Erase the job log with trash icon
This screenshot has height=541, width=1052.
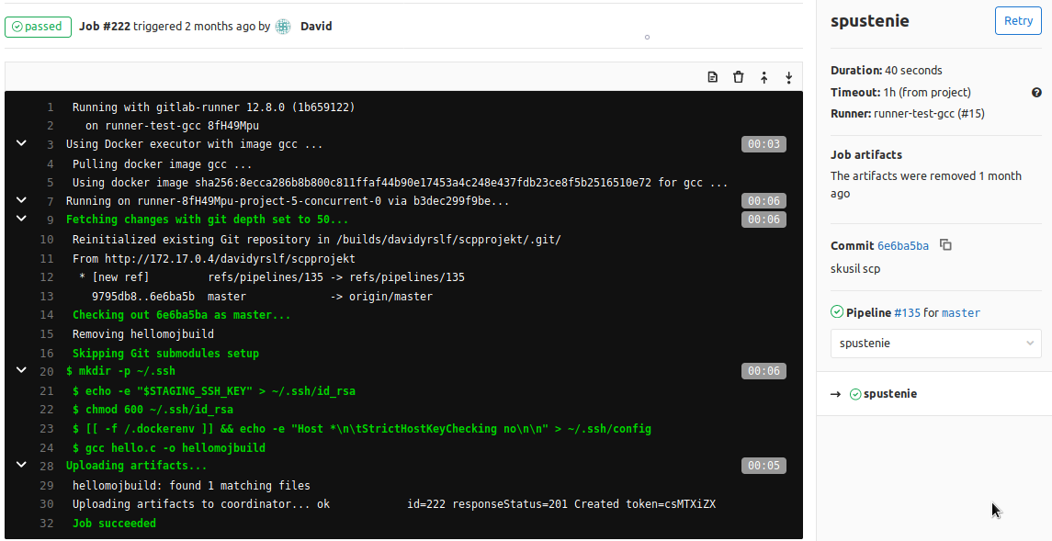click(738, 77)
